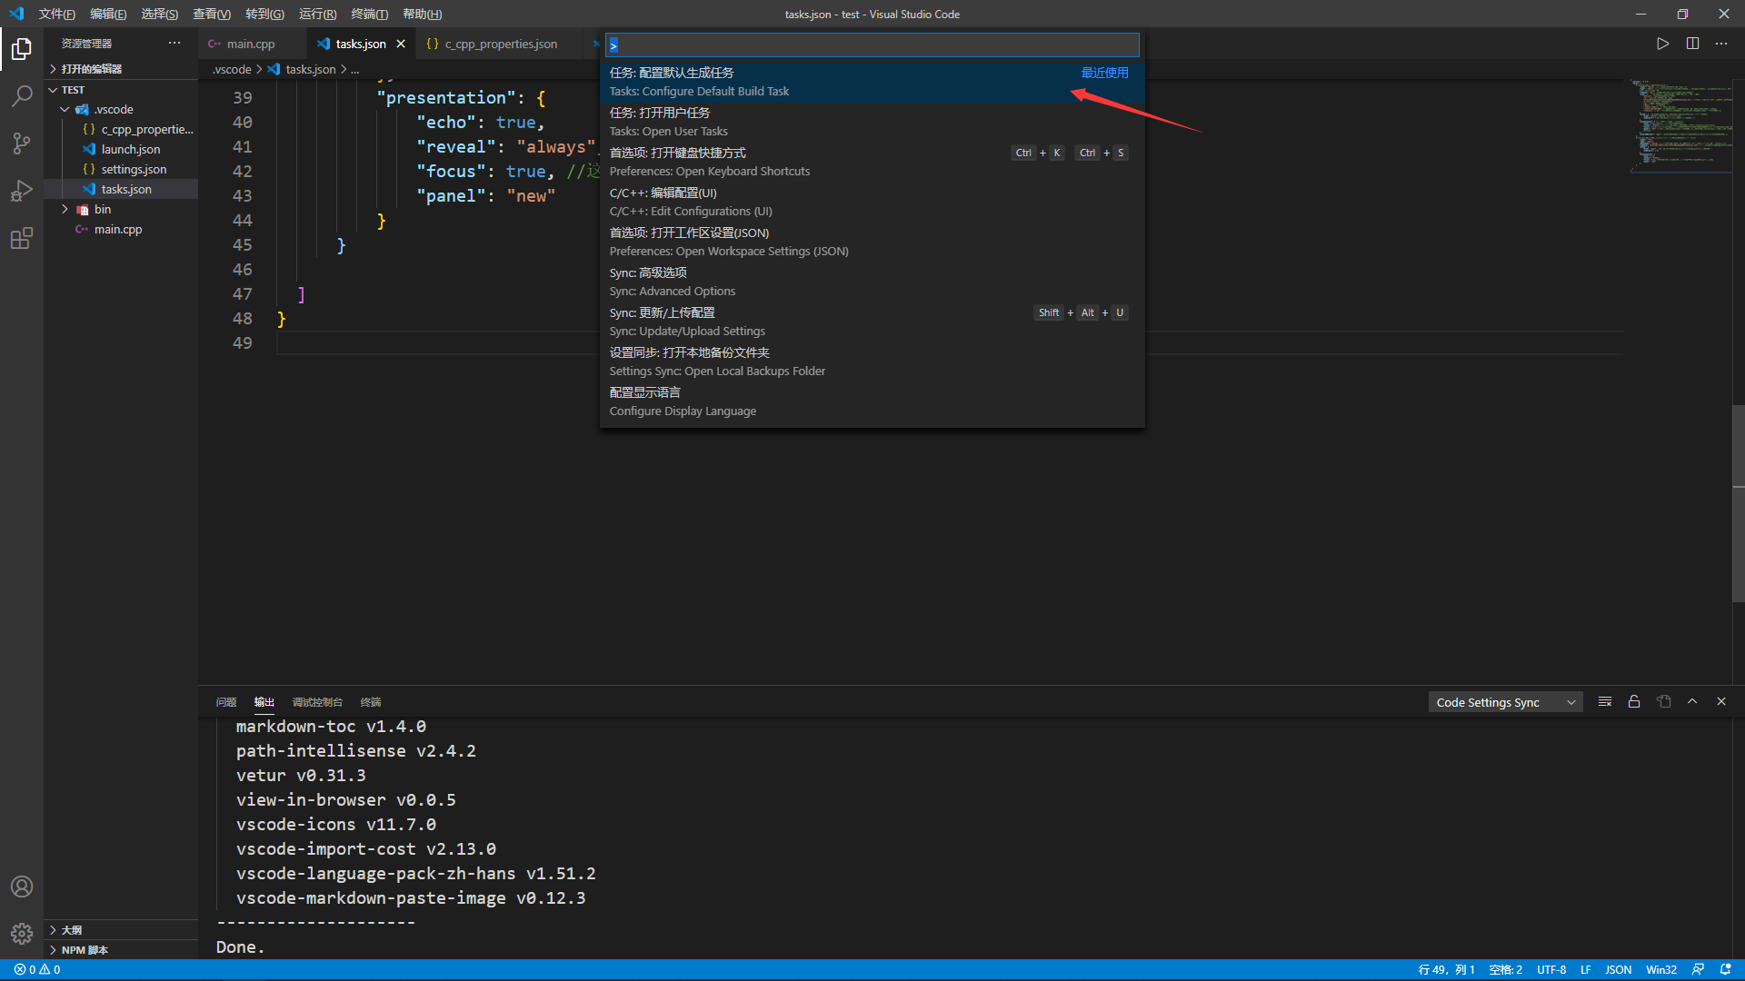Open Explorer panel More Actions ellipsis
1745x981 pixels.
pos(174,43)
